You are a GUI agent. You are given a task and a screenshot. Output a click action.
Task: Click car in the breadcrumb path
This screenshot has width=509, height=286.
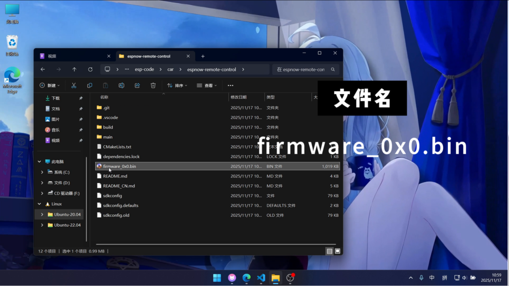point(171,69)
